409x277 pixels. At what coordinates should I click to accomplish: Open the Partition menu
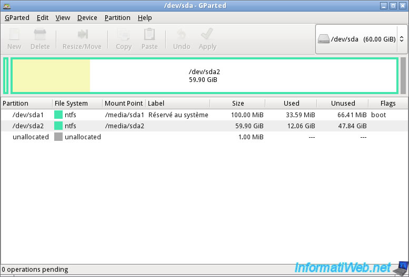click(117, 18)
